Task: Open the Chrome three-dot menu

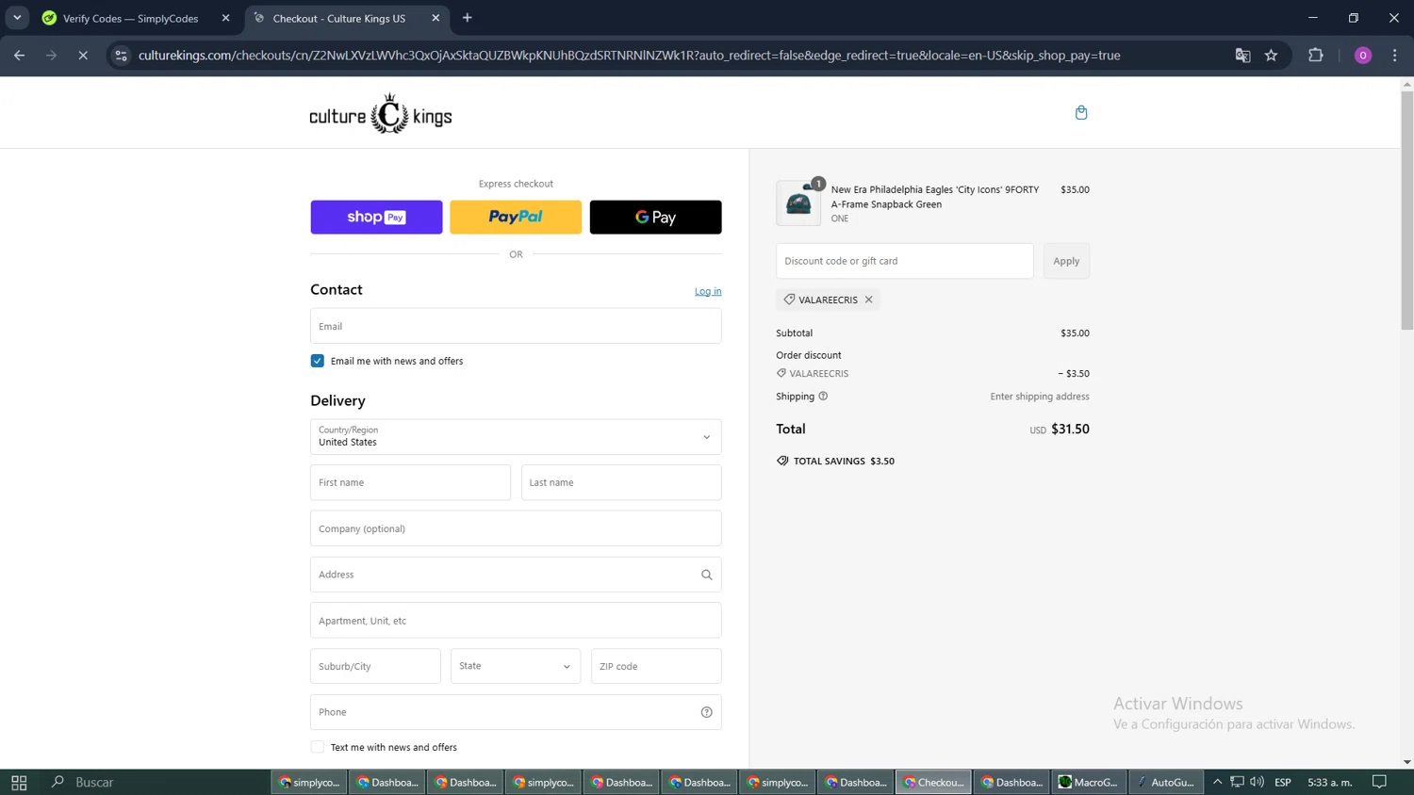Action: (x=1395, y=56)
